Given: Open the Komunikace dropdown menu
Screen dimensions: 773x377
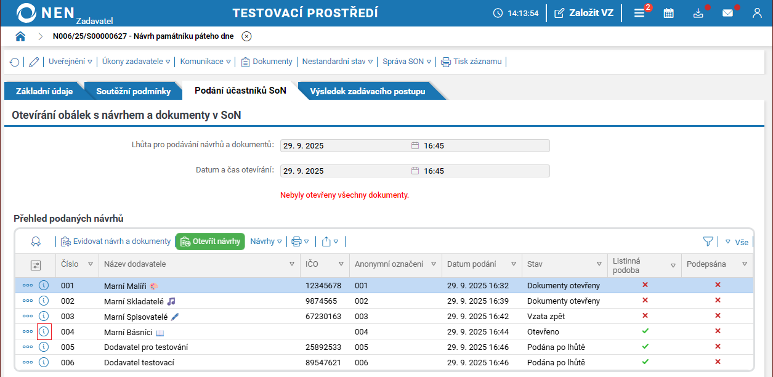Looking at the screenshot, I should (x=203, y=62).
